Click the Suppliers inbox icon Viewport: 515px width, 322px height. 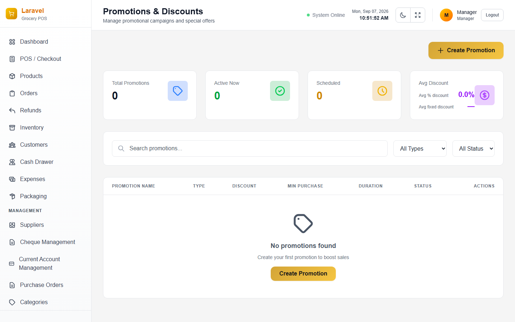[x=12, y=225]
